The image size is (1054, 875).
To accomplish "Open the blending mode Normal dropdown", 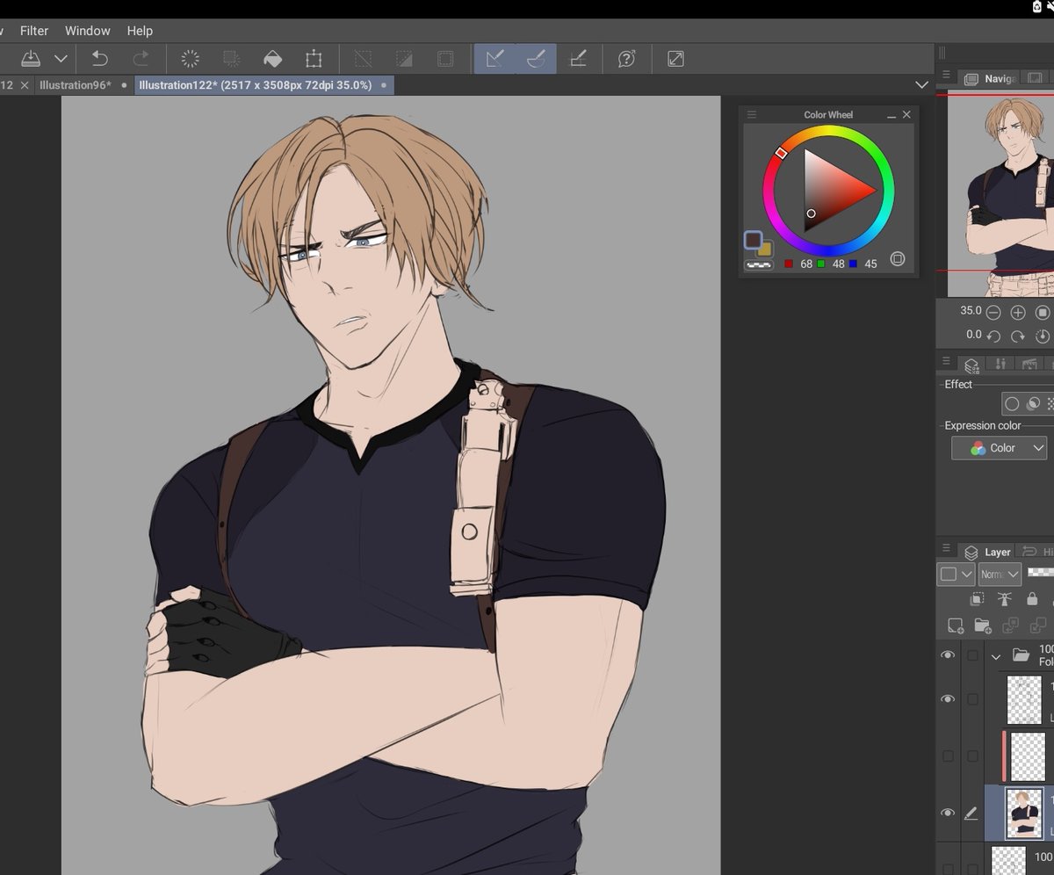I will (1000, 575).
